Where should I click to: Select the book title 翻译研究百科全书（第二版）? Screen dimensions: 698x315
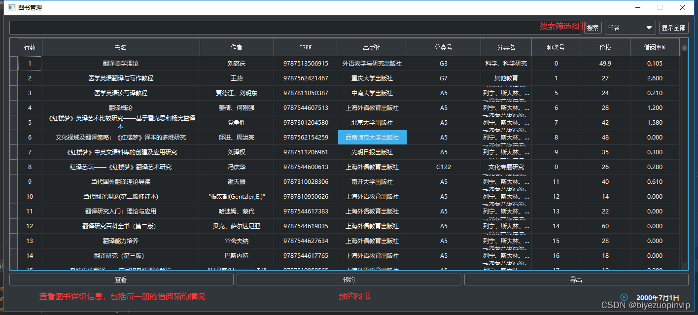click(x=121, y=226)
